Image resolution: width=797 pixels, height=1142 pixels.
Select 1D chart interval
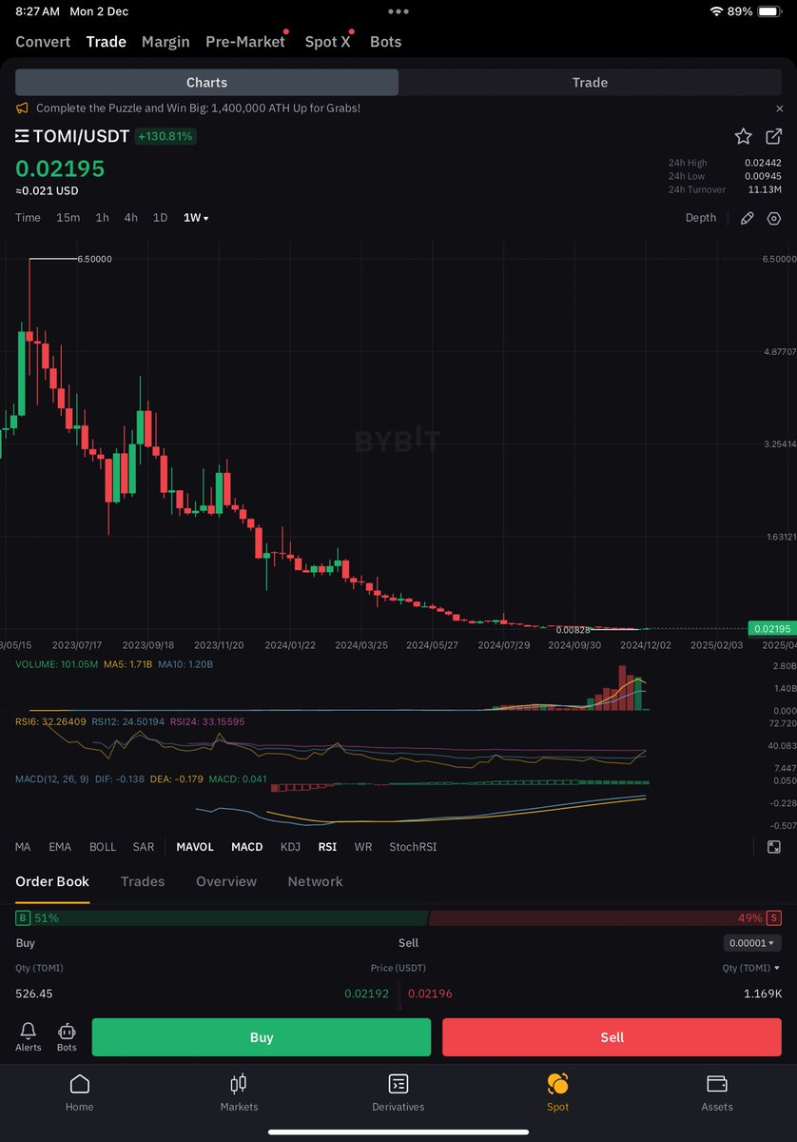pos(160,218)
